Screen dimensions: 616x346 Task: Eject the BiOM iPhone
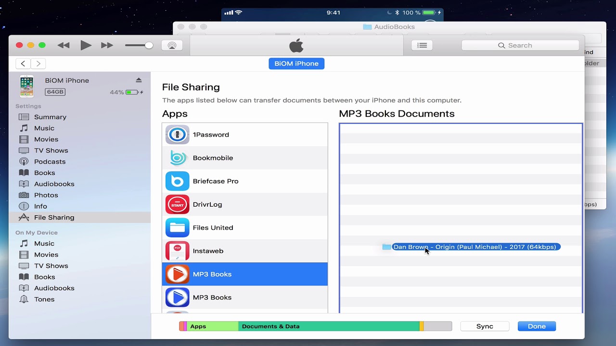tap(139, 80)
